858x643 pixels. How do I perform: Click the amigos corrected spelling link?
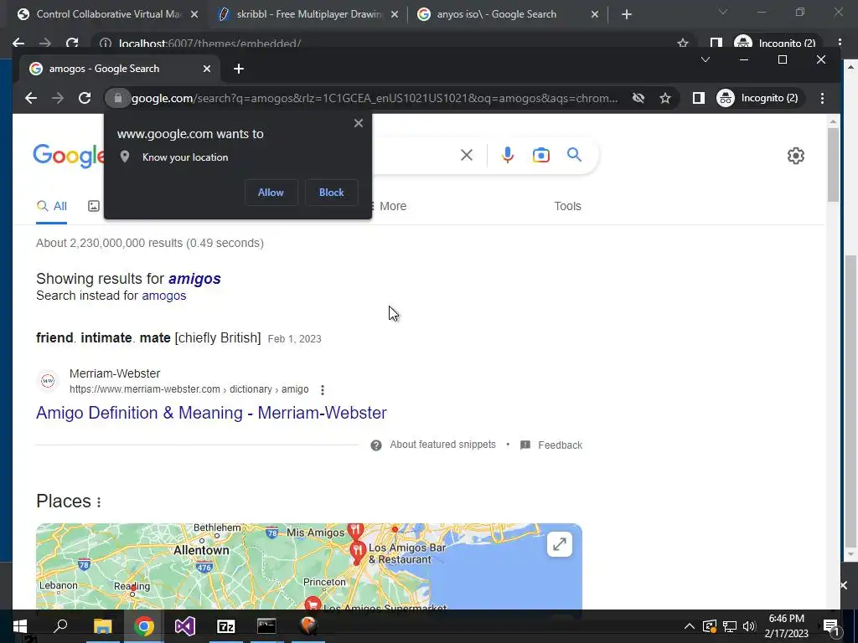pos(194,279)
